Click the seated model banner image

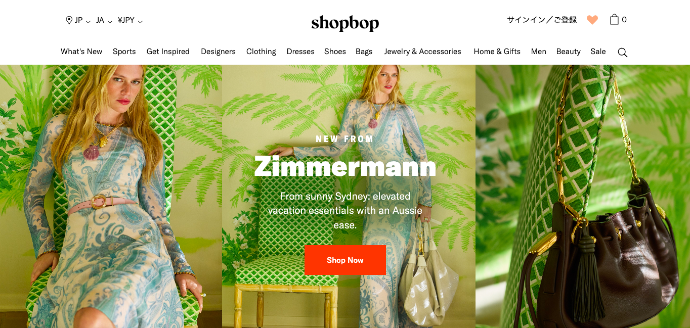(111, 196)
